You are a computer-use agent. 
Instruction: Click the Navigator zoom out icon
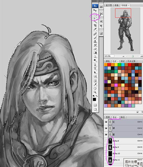coord(123,56)
